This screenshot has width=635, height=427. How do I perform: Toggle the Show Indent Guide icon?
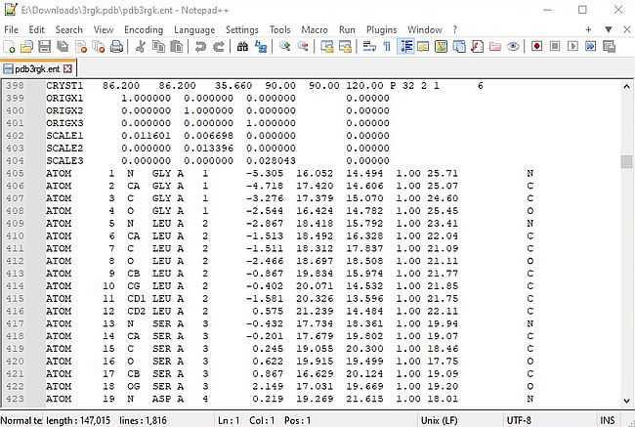(405, 47)
